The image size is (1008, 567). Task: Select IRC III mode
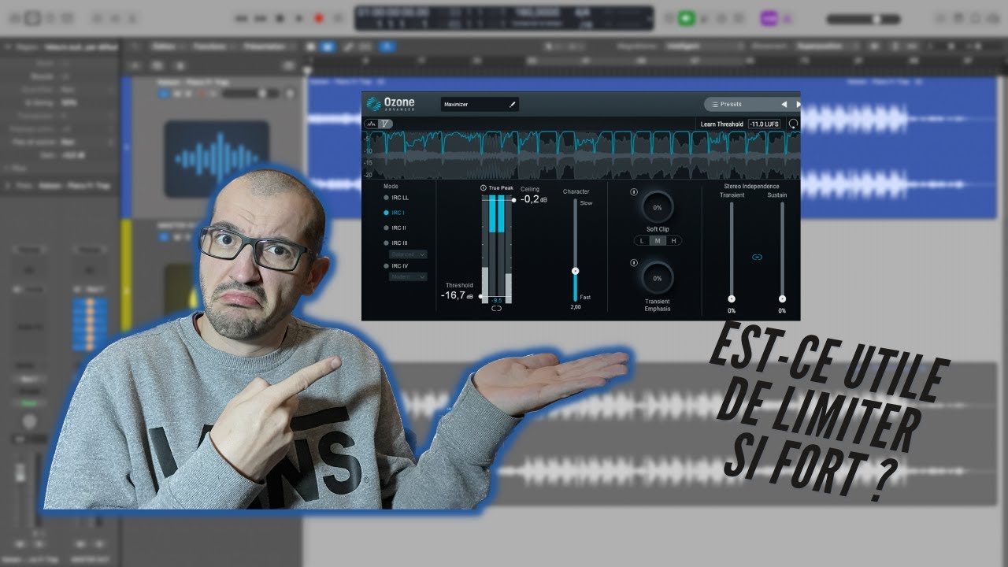coord(396,243)
